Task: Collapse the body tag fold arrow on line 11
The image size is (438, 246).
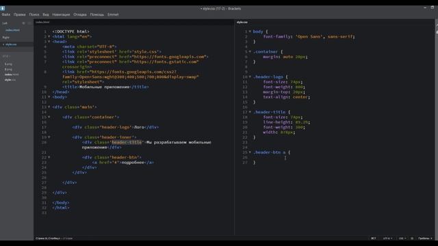Action: (49, 97)
